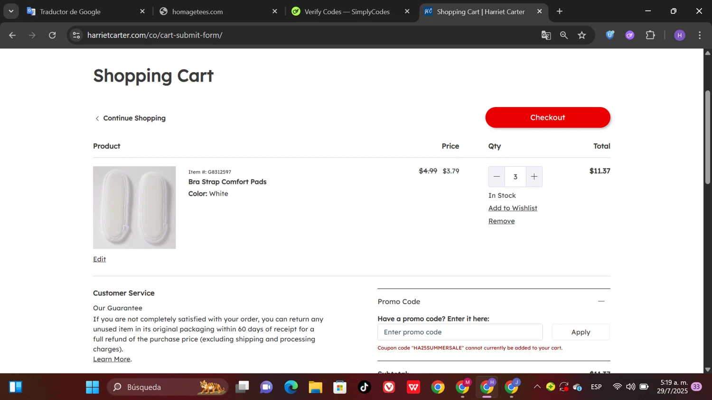
Task: Remove Bra Strap Comfort Pads from cart
Action: (x=501, y=221)
